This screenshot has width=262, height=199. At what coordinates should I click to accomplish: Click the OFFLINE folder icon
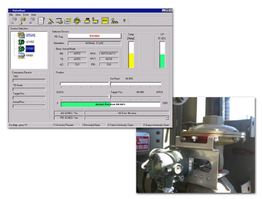pos(21,35)
